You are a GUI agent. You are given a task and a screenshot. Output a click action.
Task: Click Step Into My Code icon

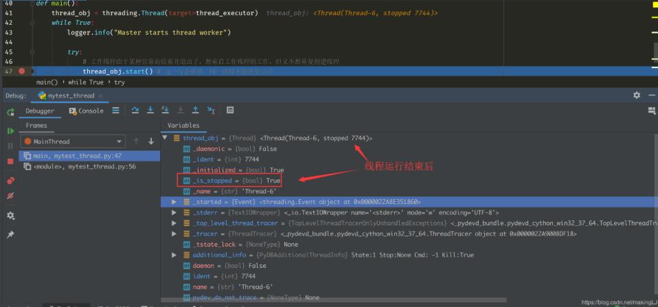pos(166,111)
